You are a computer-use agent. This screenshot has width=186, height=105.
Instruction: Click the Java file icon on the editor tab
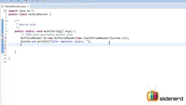pyautogui.click(x=3, y=6)
